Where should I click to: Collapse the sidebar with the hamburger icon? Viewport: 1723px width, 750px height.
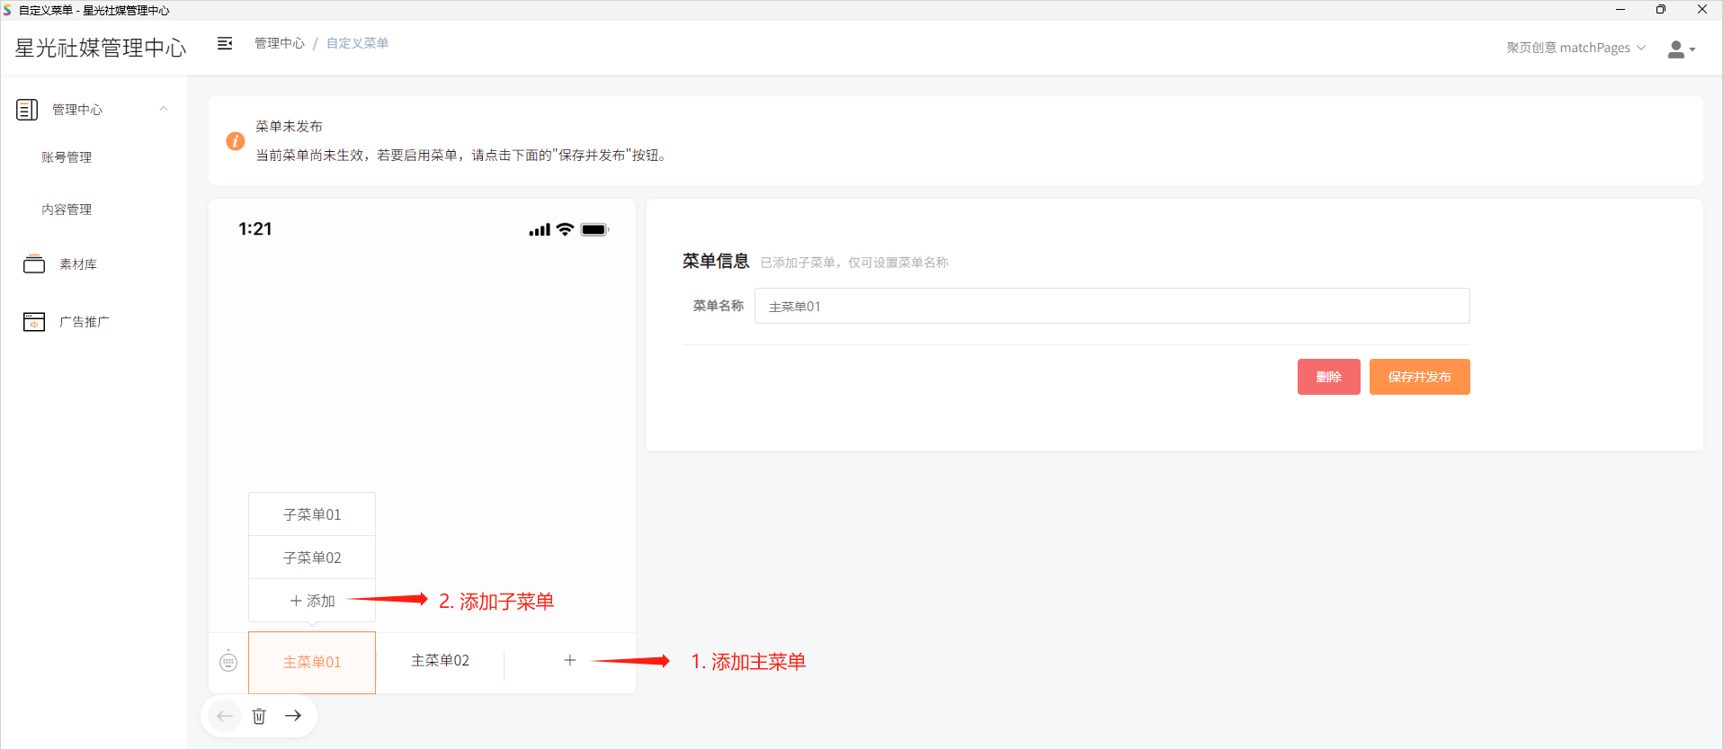[x=225, y=43]
